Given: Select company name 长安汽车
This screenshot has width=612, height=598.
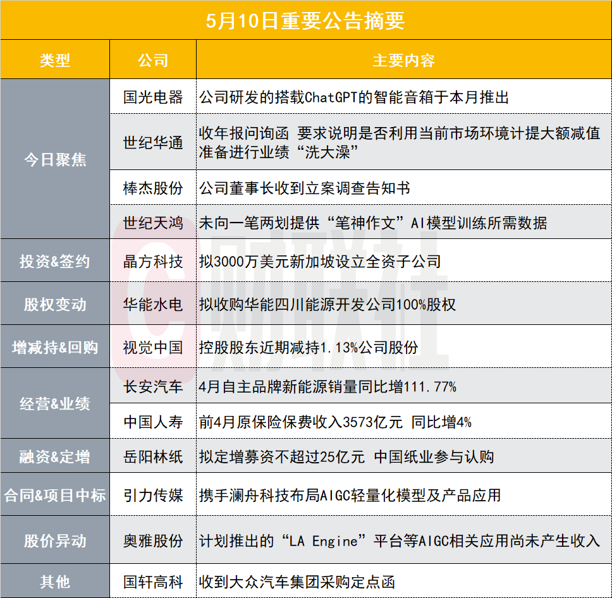Looking at the screenshot, I should click(x=153, y=386).
